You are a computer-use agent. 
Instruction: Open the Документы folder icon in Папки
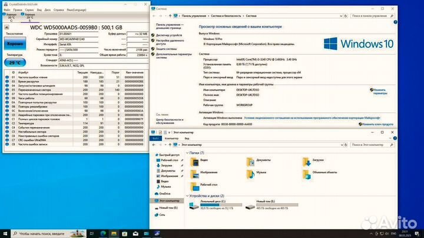pyautogui.click(x=250, y=162)
